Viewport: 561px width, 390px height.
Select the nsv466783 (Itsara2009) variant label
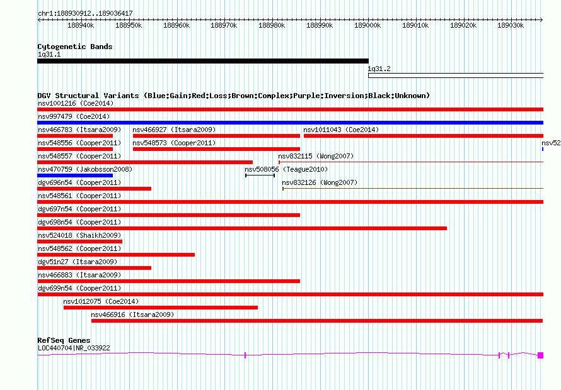point(79,130)
